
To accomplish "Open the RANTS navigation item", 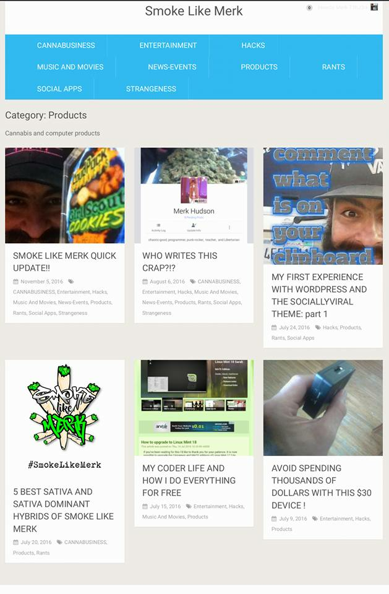I will (333, 67).
